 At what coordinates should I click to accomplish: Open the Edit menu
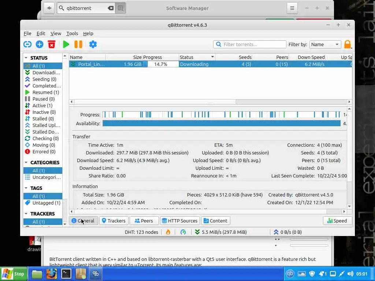[41, 33]
